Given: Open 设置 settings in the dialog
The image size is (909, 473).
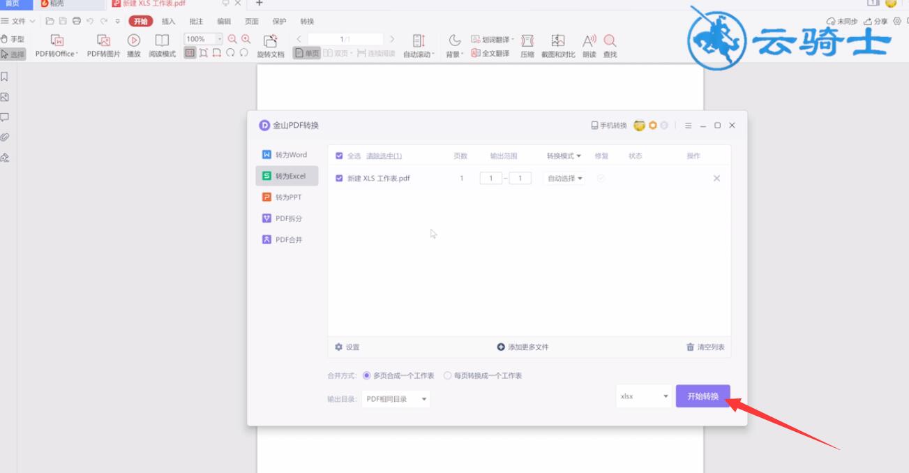Looking at the screenshot, I should (347, 347).
